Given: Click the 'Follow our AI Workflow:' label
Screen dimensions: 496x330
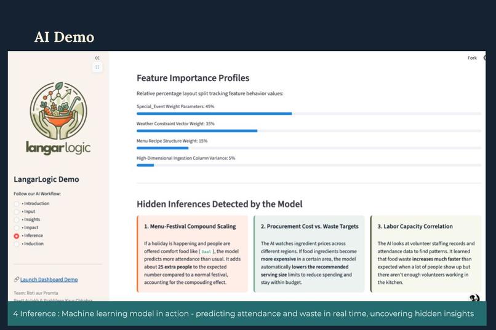Looking at the screenshot, I should click(38, 194).
